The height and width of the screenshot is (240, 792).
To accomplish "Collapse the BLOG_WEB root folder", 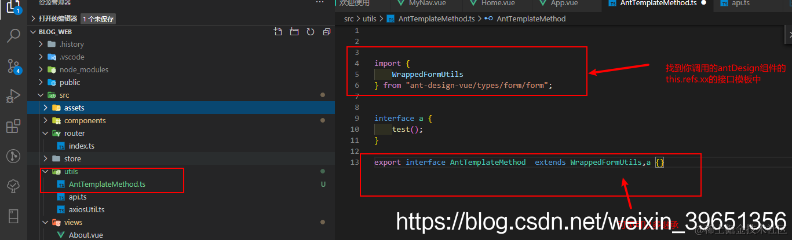I will point(33,32).
